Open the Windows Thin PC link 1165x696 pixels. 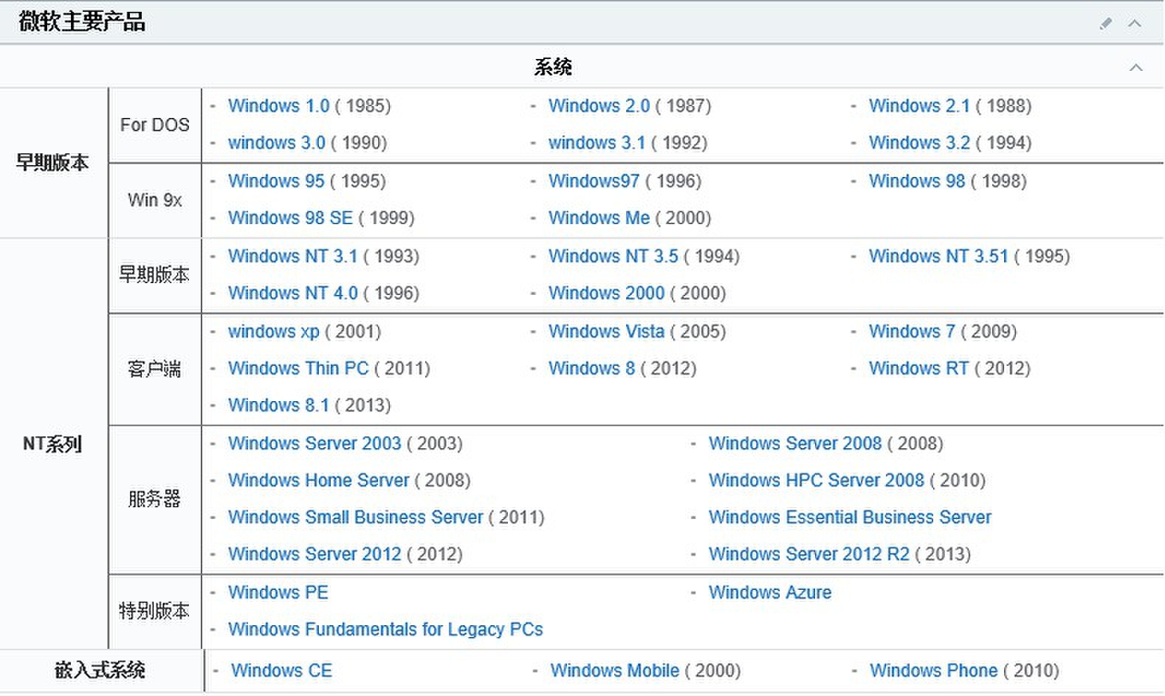pyautogui.click(x=298, y=368)
